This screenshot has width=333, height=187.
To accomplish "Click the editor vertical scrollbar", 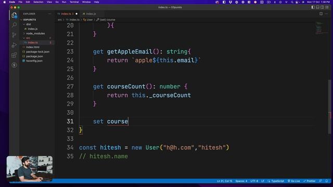I will tap(329, 106).
